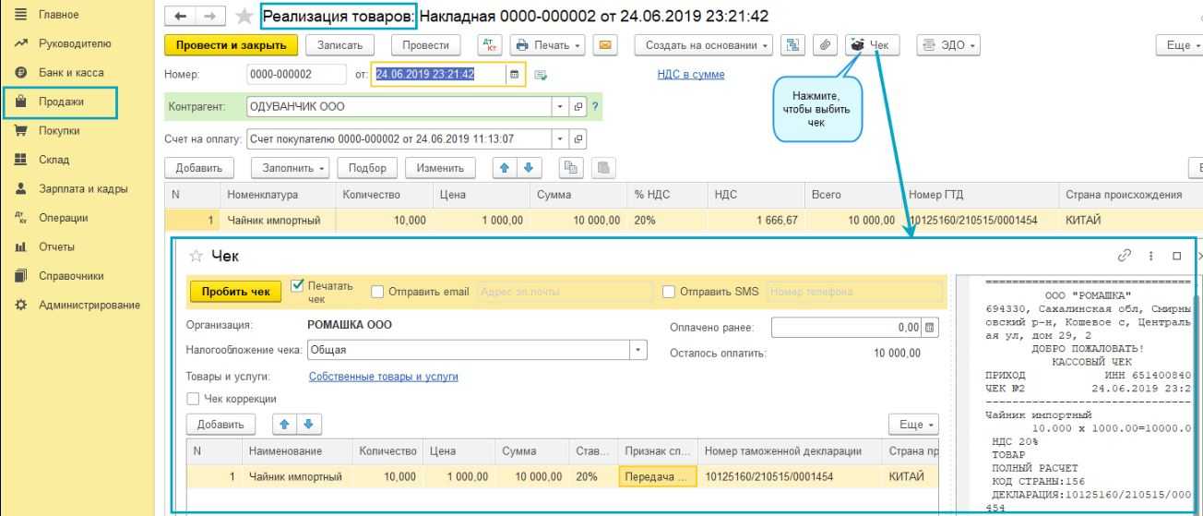Open the Продажи section
The width and height of the screenshot is (1203, 516).
[x=62, y=102]
